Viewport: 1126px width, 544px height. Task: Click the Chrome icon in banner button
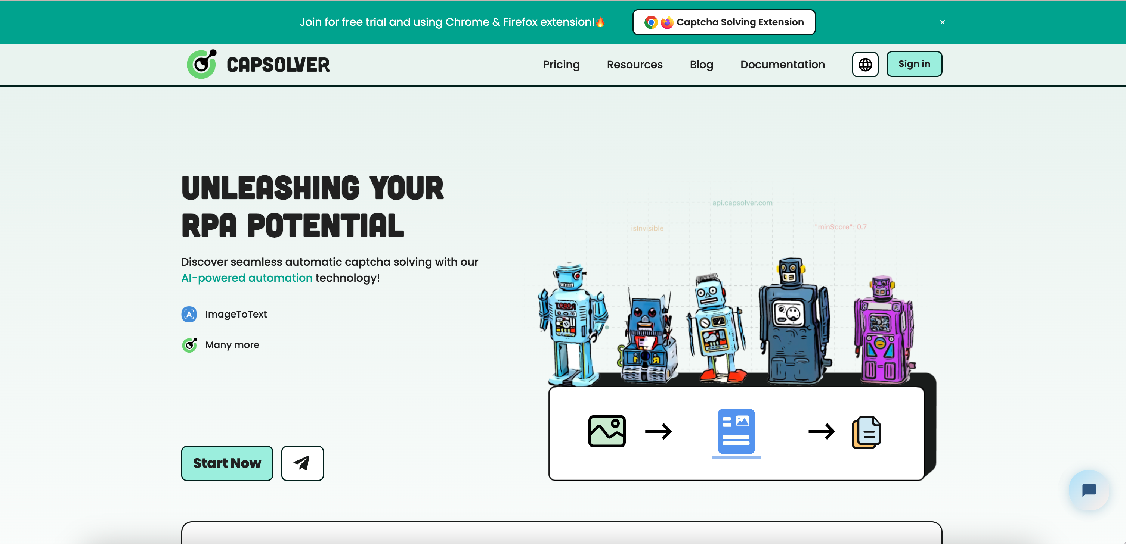tap(651, 22)
